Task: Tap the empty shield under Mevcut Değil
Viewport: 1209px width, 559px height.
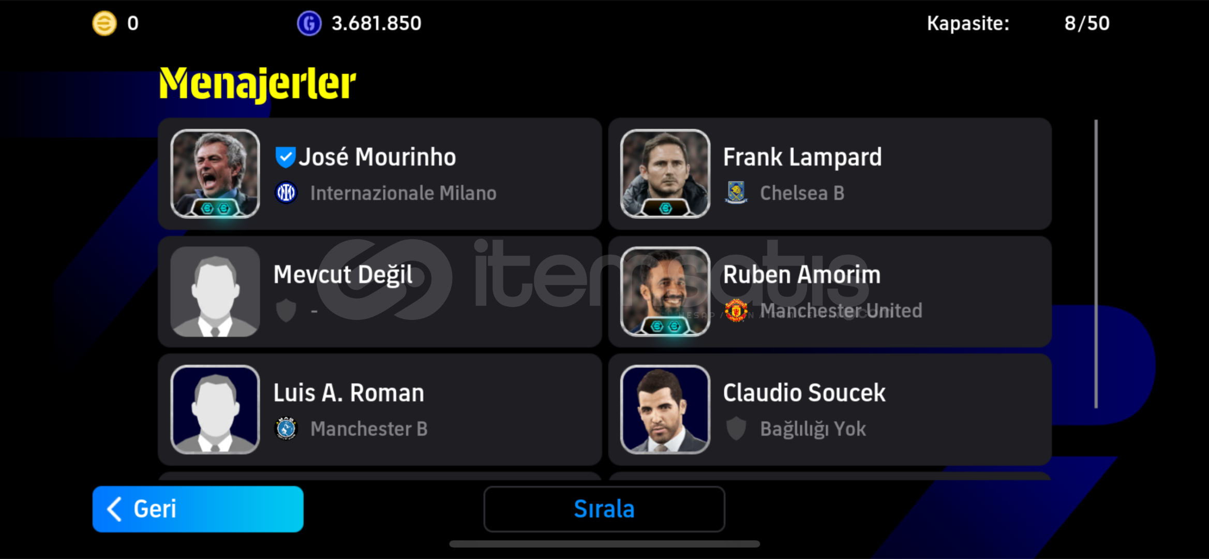Action: pyautogui.click(x=286, y=311)
